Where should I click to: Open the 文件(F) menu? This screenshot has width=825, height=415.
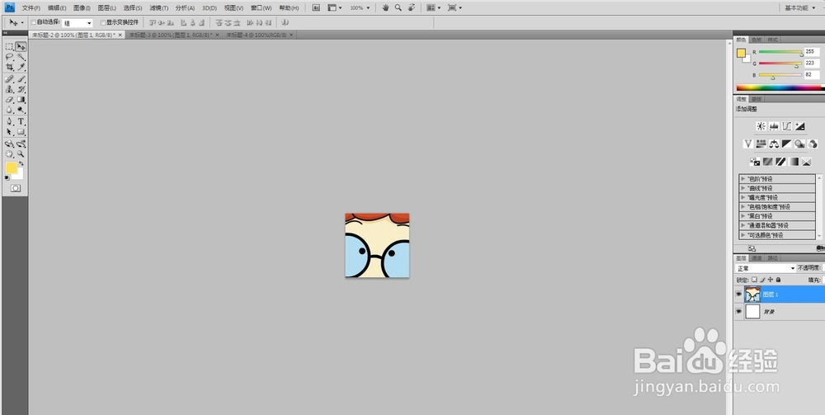[x=31, y=8]
